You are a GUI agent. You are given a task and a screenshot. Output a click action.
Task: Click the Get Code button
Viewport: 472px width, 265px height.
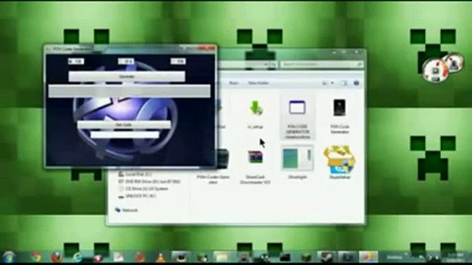(124, 125)
